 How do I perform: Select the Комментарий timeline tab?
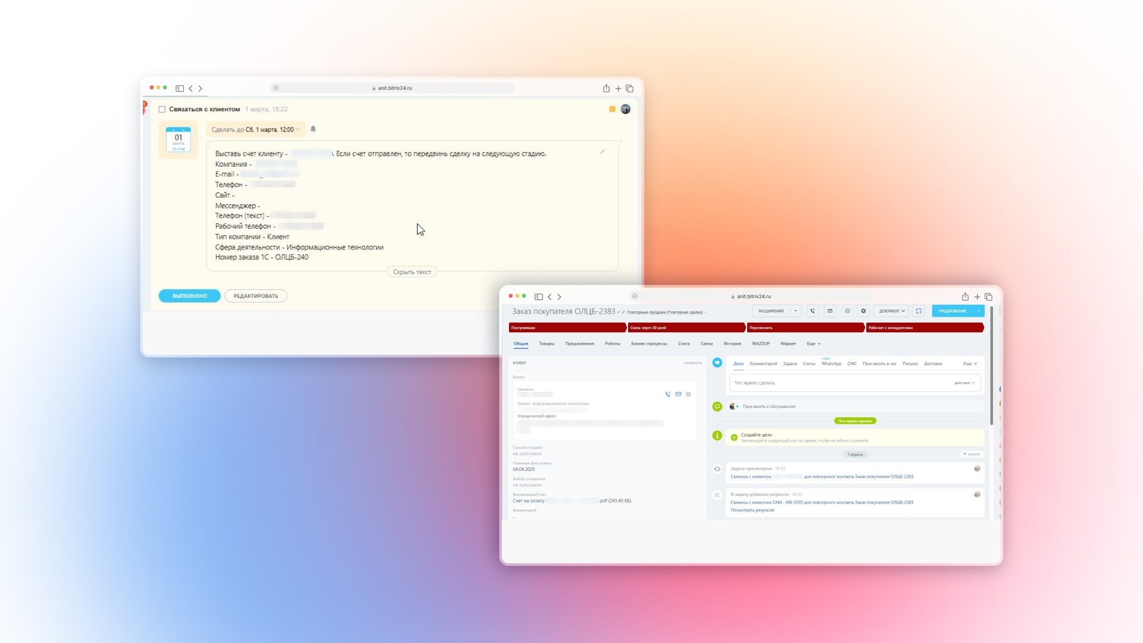point(763,363)
